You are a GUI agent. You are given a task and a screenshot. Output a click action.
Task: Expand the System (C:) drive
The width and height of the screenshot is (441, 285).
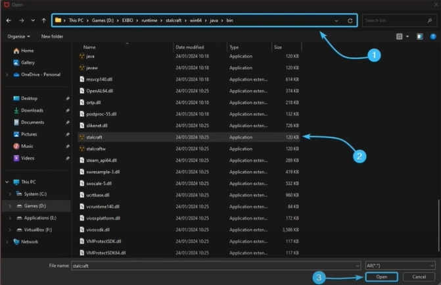click(10, 194)
